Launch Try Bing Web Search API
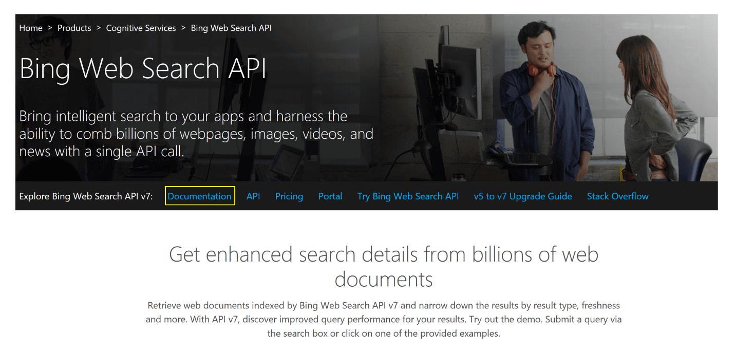The image size is (735, 351). click(408, 196)
